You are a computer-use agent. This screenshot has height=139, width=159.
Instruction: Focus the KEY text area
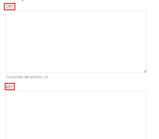point(76,115)
